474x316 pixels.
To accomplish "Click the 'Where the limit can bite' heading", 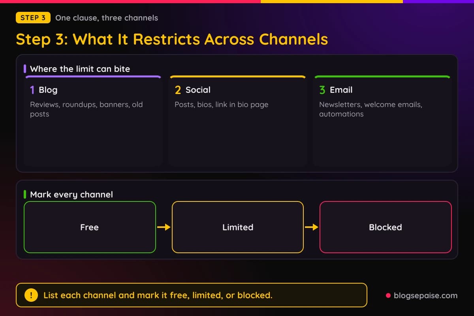I will click(80, 69).
